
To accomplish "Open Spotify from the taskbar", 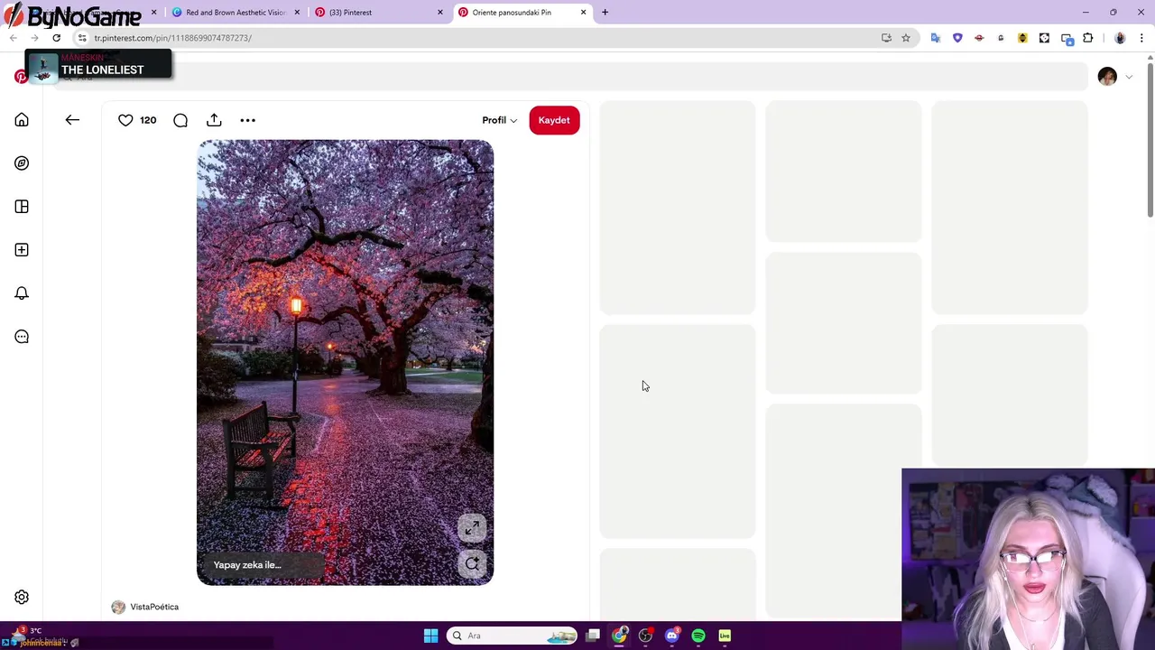I will click(698, 636).
